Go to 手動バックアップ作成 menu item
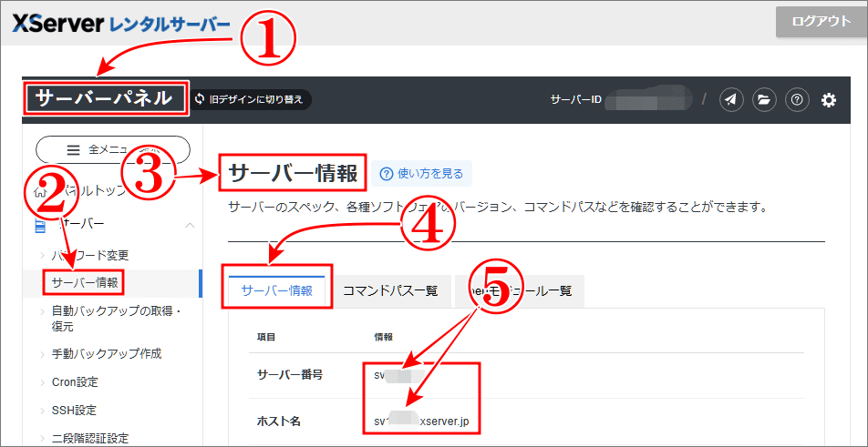Screen dimensions: 868x447 [106, 353]
